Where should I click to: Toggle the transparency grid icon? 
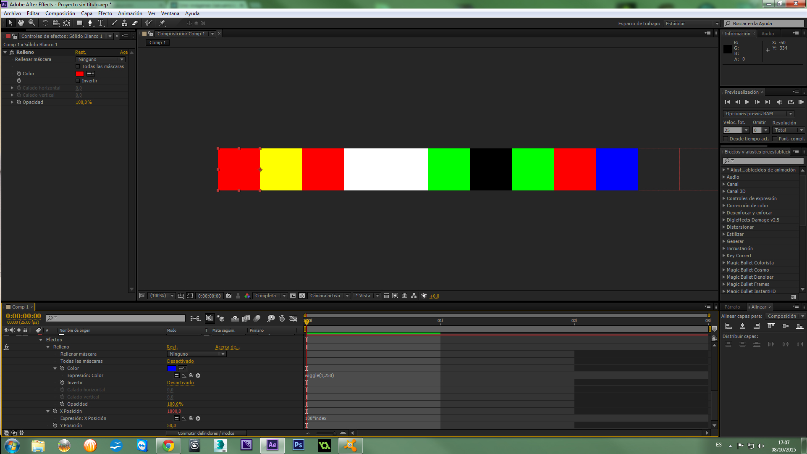(302, 296)
